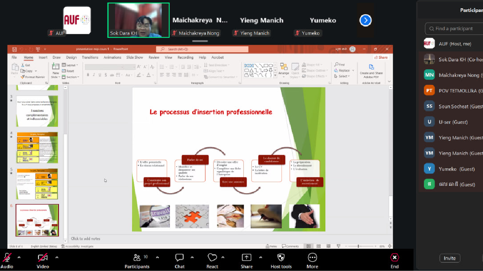Click the PowerPoint Share button
483x271 pixels.
[x=381, y=58]
